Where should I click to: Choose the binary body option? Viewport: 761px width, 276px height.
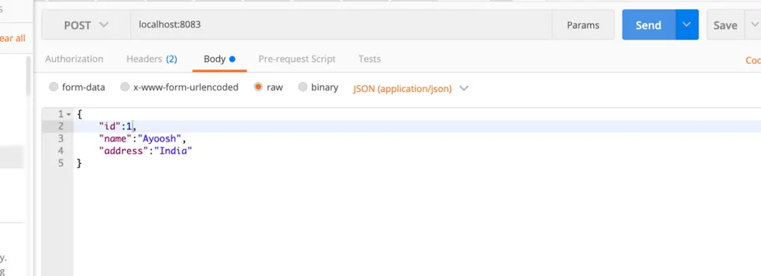318,87
